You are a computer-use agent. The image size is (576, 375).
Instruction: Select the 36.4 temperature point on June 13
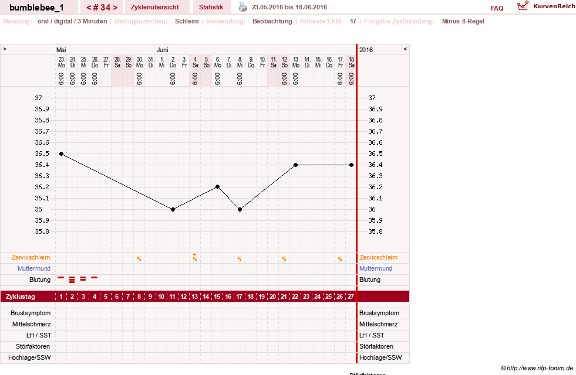click(x=296, y=165)
